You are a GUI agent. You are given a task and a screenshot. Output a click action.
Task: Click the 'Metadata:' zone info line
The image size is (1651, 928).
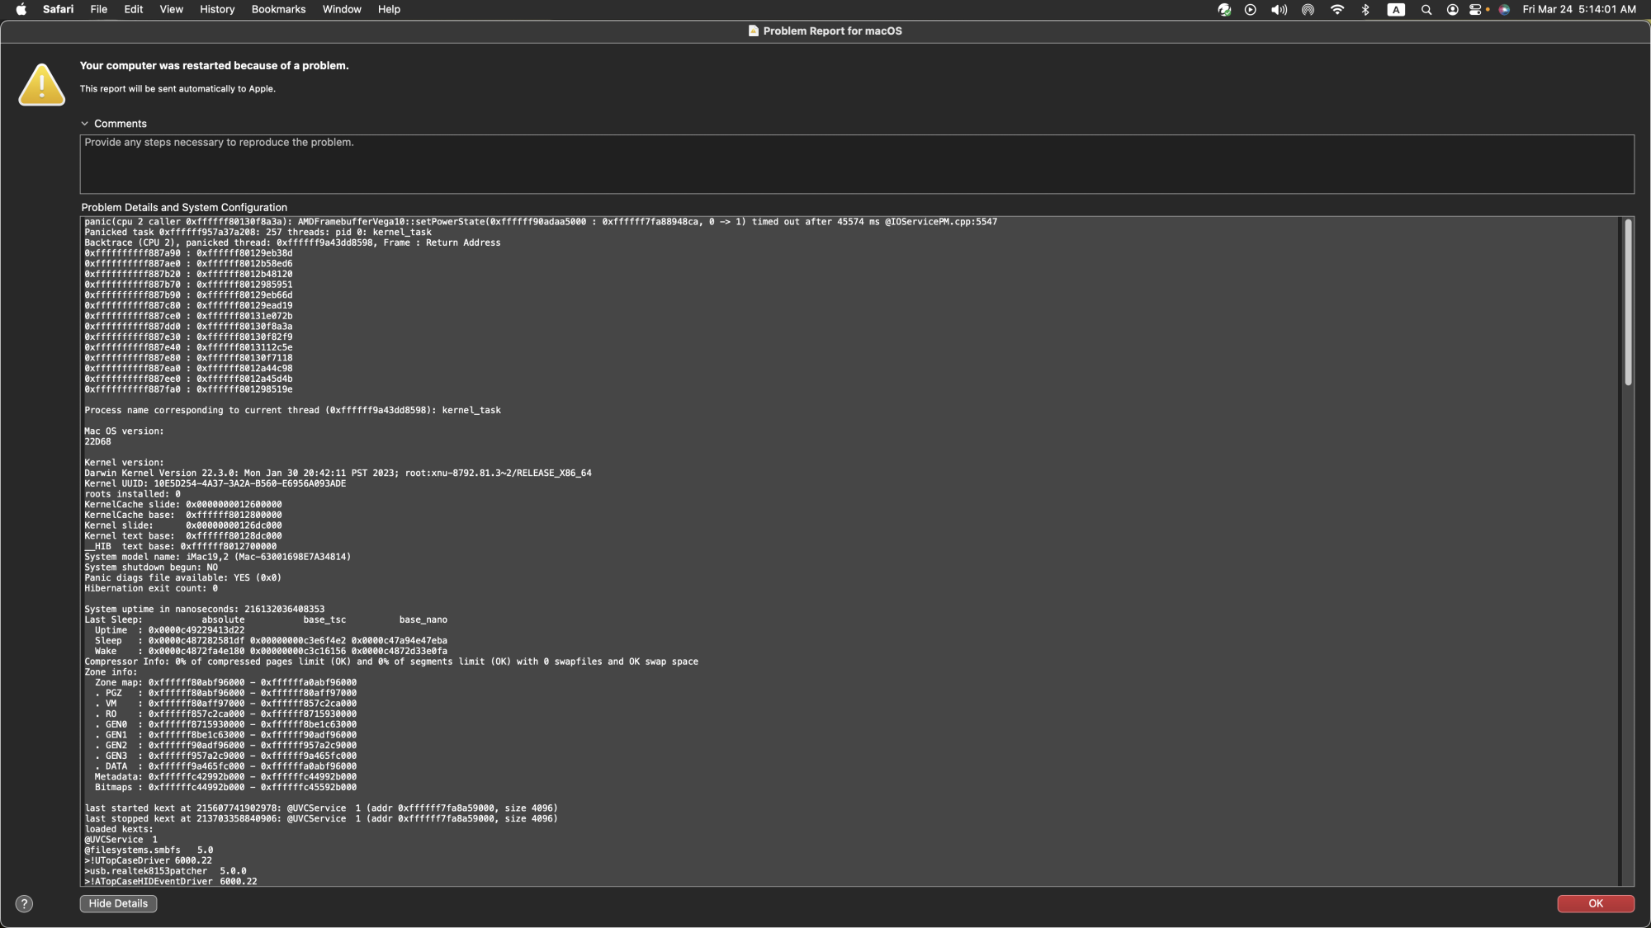tap(225, 777)
